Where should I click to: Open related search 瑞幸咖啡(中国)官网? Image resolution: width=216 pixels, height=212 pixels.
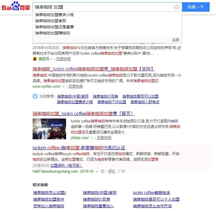[x=100, y=193]
